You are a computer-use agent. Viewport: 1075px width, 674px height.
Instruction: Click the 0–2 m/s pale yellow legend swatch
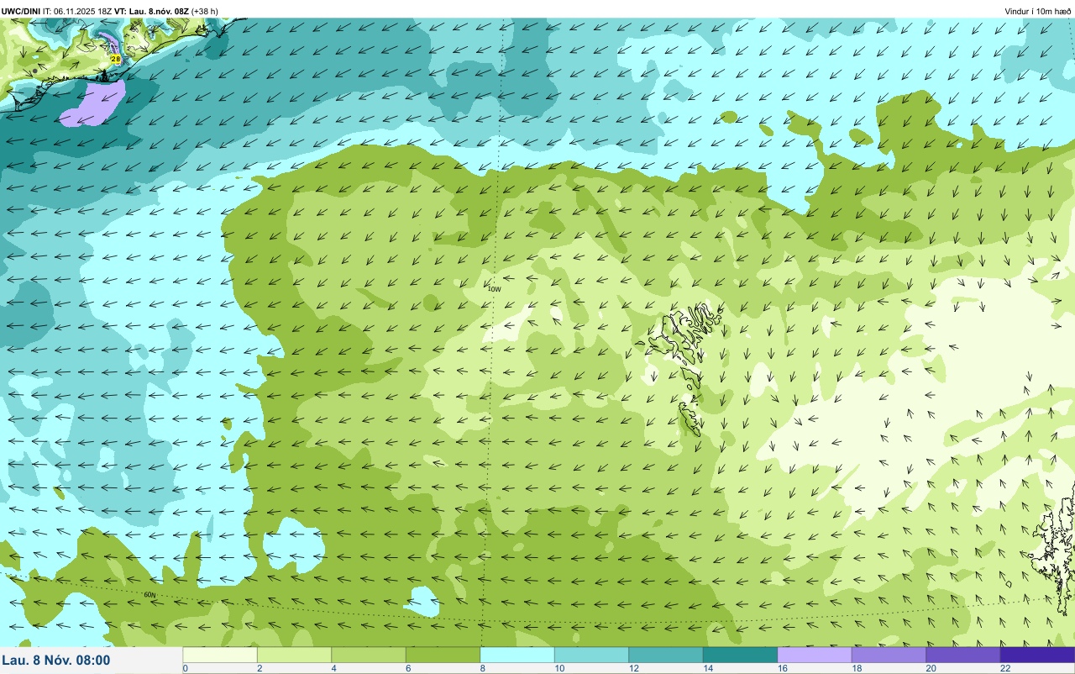[220, 655]
